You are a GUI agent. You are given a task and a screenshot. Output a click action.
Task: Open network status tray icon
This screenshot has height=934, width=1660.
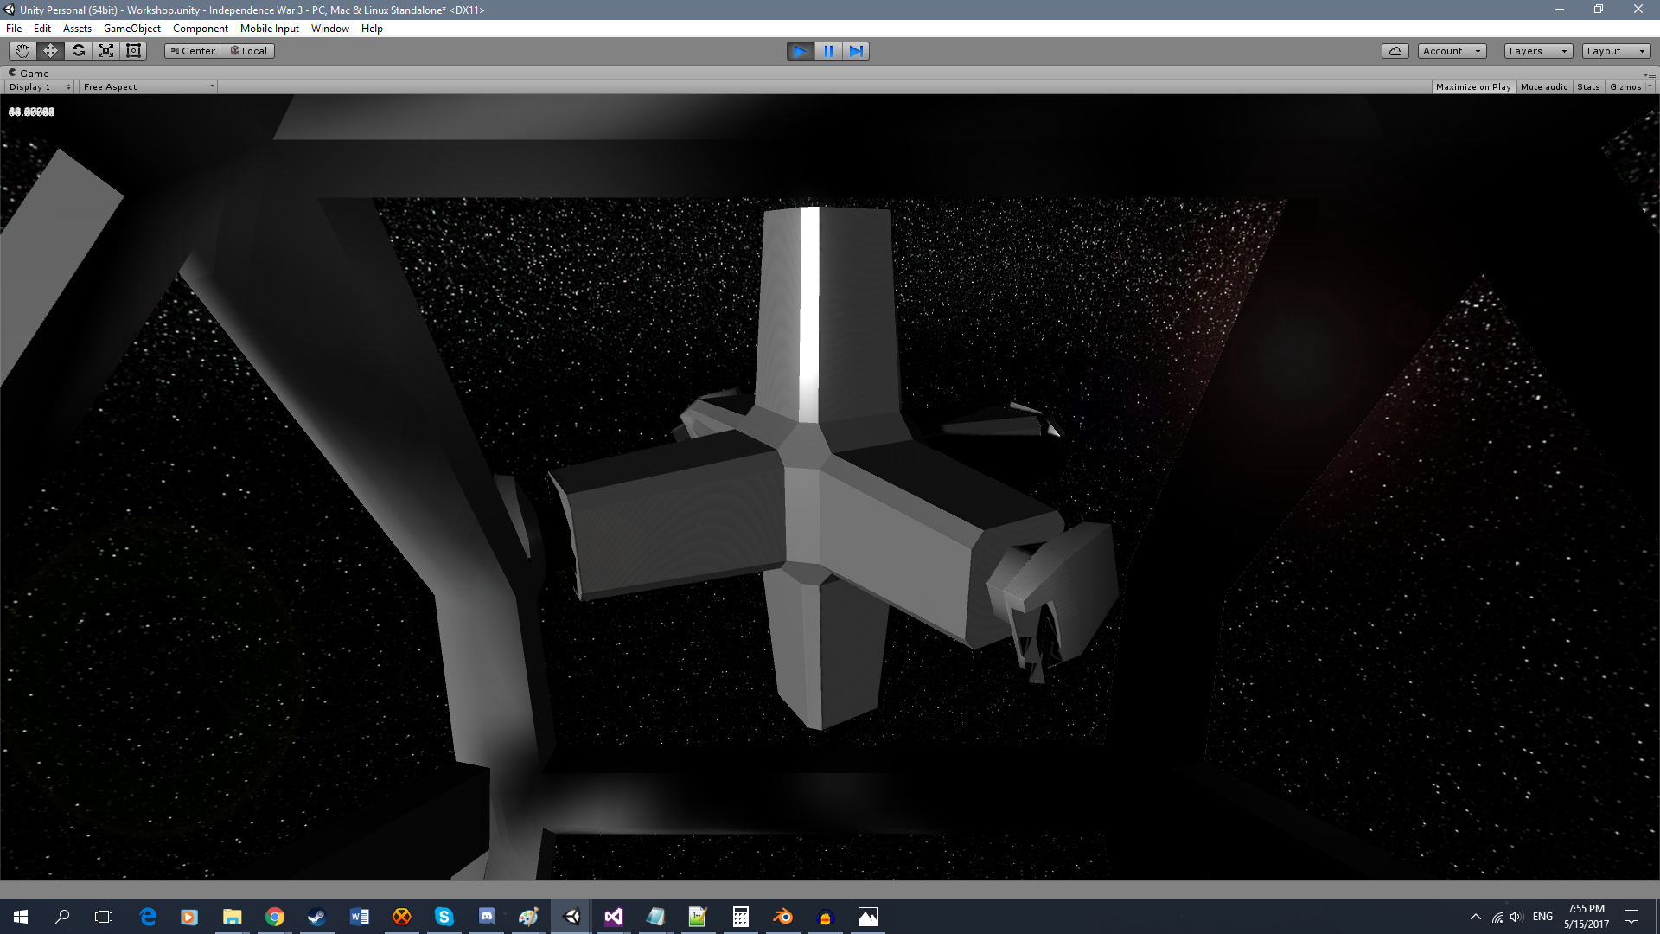1497,917
